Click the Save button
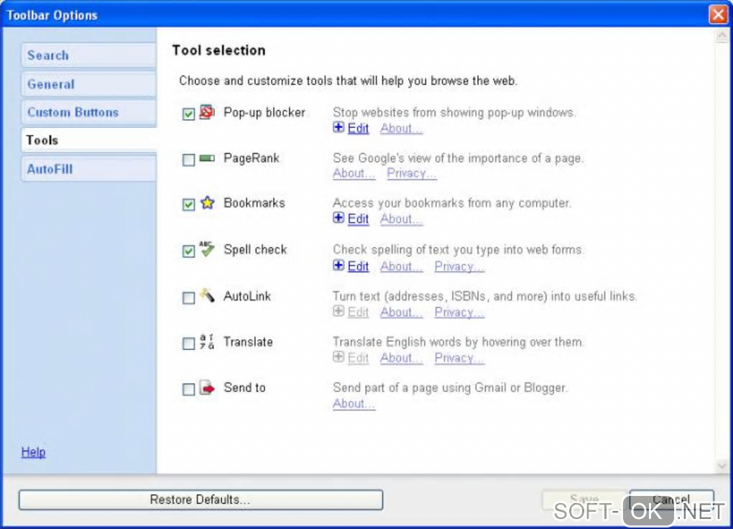733x529 pixels. click(x=584, y=500)
